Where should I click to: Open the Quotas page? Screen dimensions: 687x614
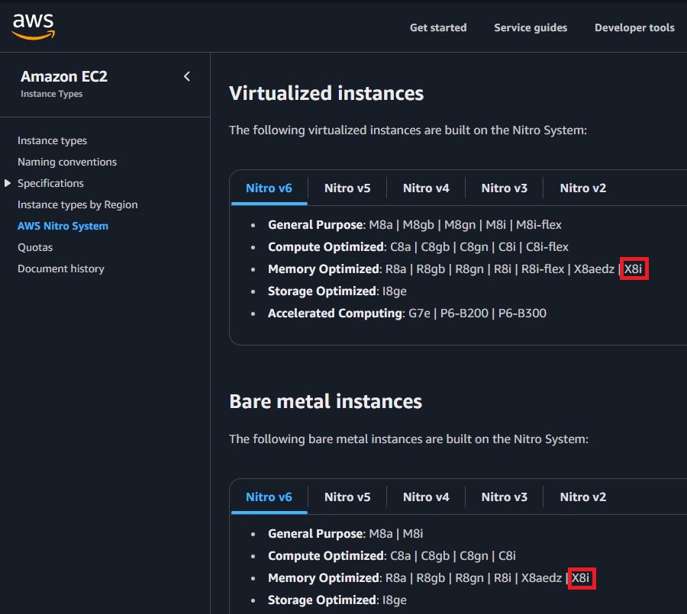tap(35, 247)
